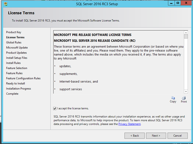Viewport: 193px width, 144px height.
Task: Click the 'supplements,' bullet item
Action: coord(68,74)
